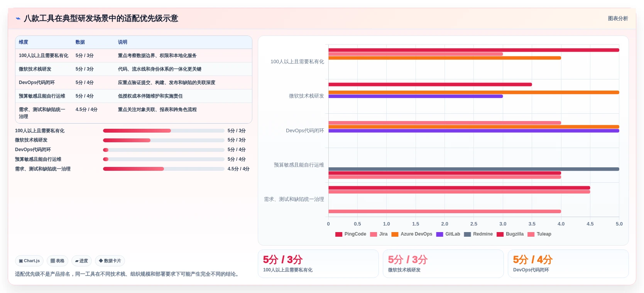Open the 微软技术栈研发 data card
This screenshot has height=293, width=644.
[x=443, y=264]
